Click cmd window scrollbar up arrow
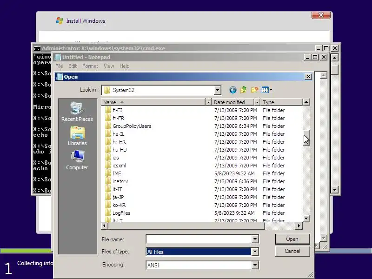 [x=334, y=57]
